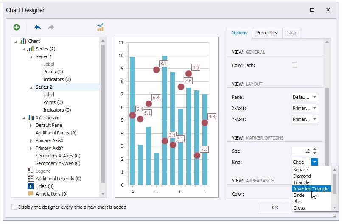Viewport: 342px width, 224px height.
Task: Open the Pane dropdown
Action: 314,97
